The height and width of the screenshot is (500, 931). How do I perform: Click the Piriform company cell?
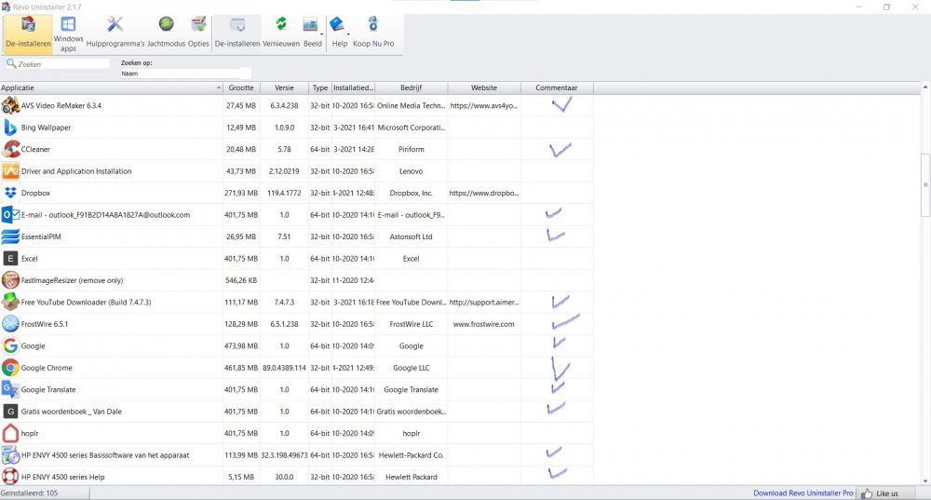[x=411, y=149]
